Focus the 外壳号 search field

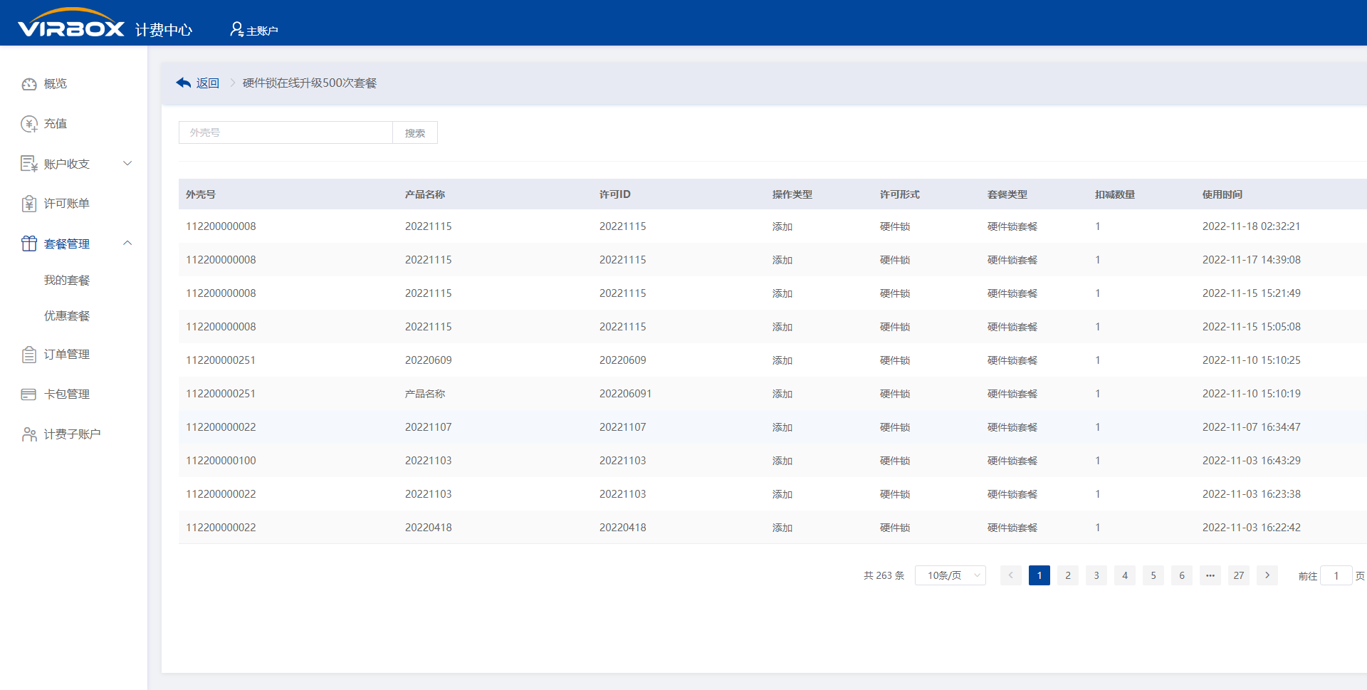[286, 132]
